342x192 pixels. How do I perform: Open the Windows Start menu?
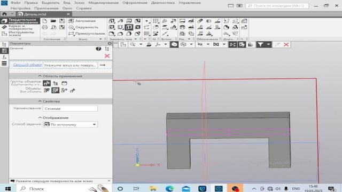8,188
